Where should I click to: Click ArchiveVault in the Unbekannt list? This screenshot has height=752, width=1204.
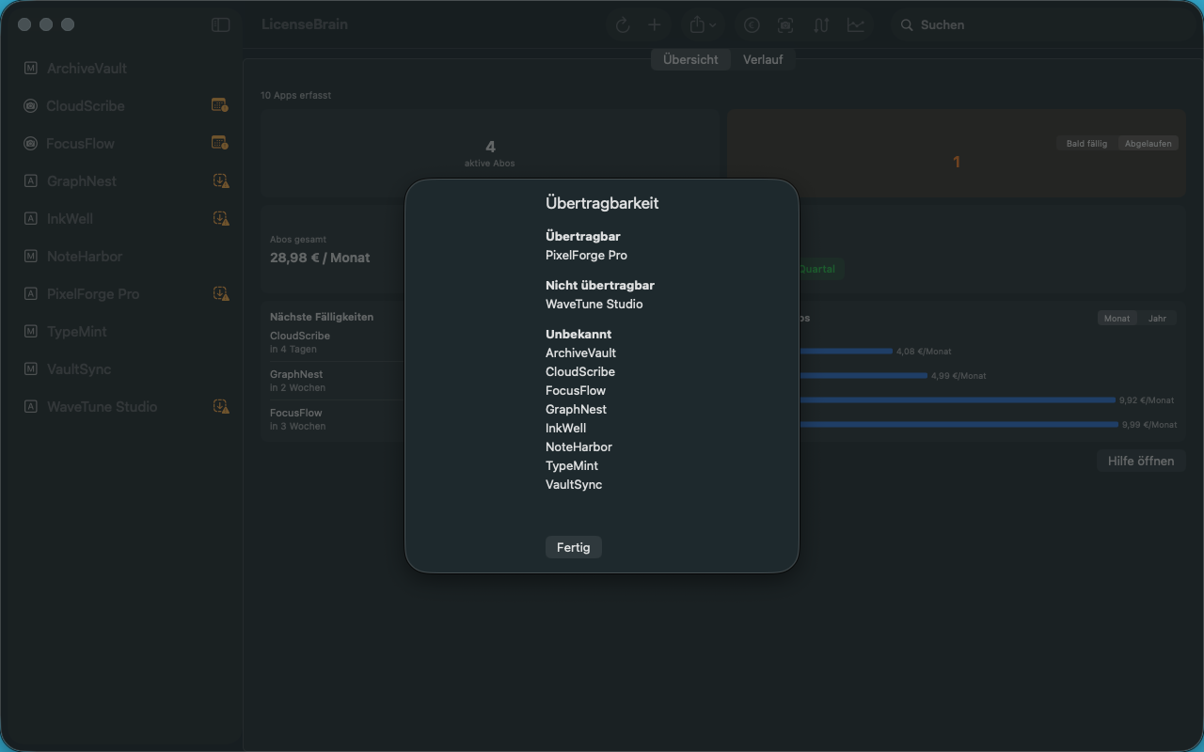point(580,352)
